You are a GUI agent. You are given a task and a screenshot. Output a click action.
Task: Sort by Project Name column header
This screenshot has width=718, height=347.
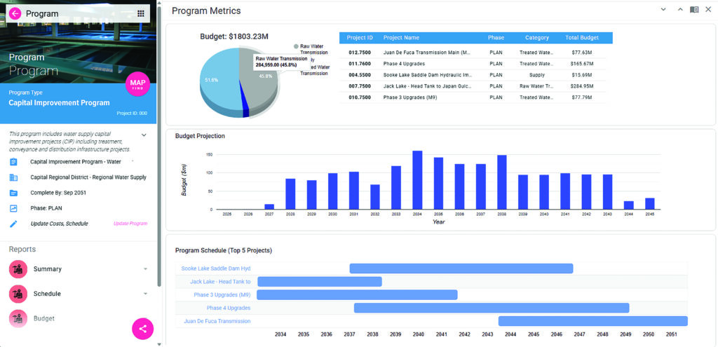401,38
